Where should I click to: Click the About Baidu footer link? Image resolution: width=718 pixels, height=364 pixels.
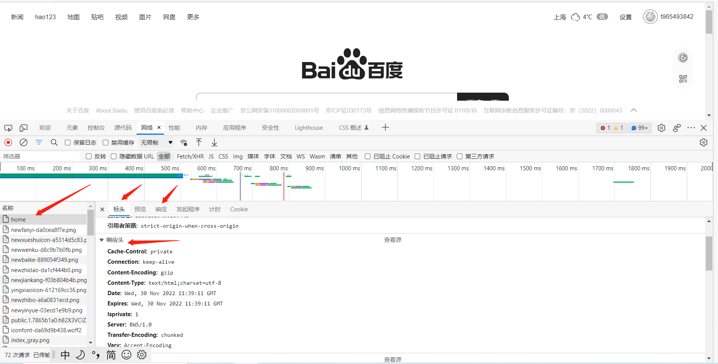pos(111,111)
